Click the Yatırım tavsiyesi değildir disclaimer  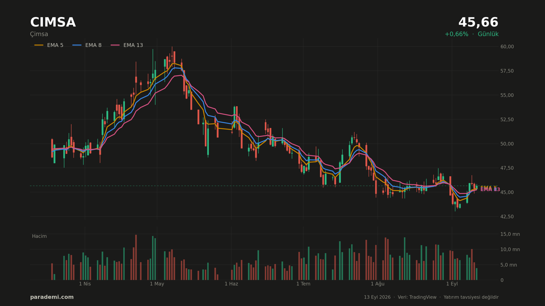(x=471, y=297)
